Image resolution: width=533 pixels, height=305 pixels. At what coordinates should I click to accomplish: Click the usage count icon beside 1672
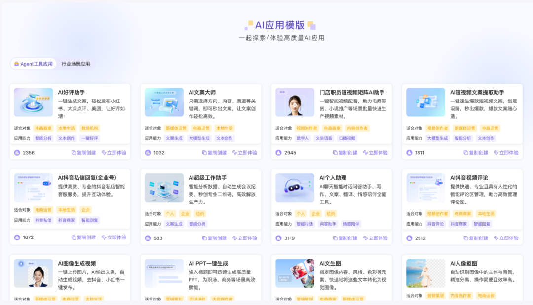point(17,237)
